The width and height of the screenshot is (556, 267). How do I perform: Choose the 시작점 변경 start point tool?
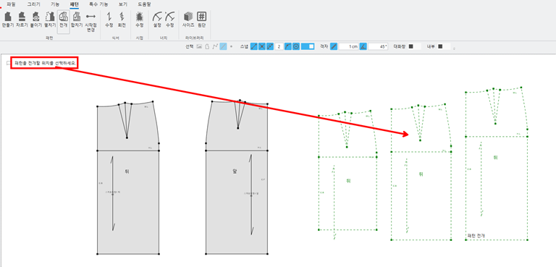click(90, 22)
